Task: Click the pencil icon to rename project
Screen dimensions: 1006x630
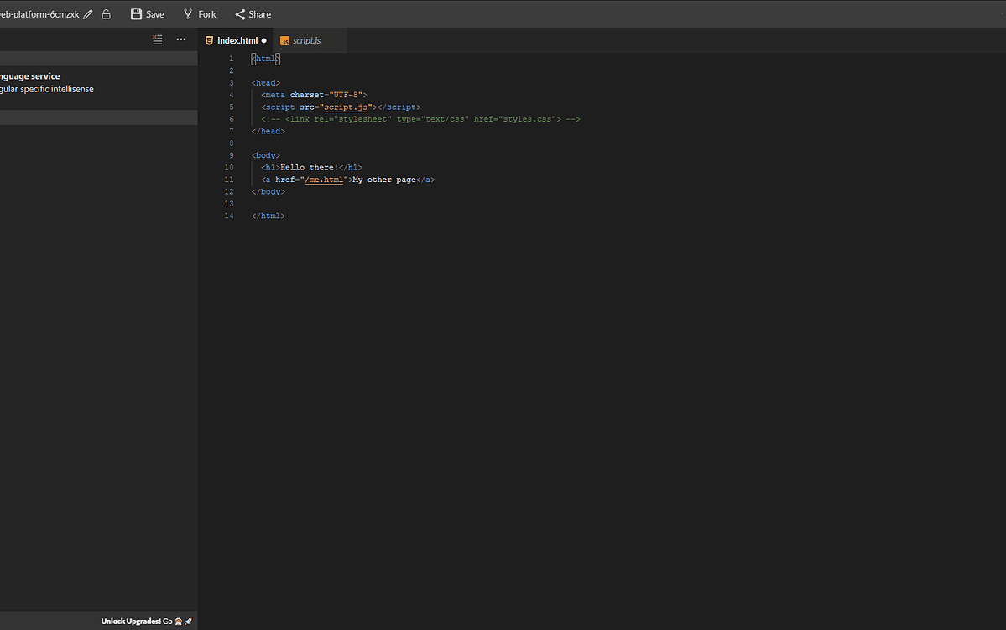Action: tap(88, 13)
